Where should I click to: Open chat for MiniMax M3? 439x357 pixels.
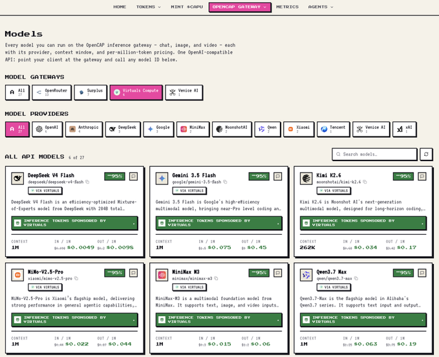pos(278,273)
